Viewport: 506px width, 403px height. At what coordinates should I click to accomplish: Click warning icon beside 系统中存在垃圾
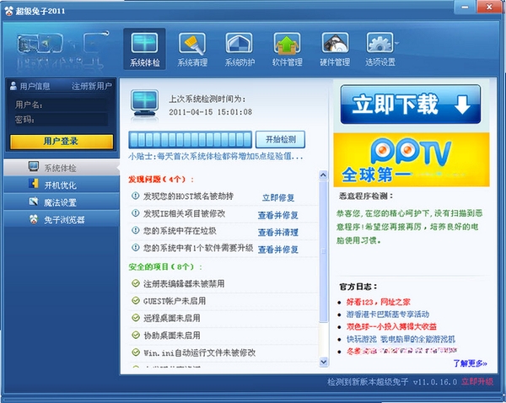click(x=136, y=230)
